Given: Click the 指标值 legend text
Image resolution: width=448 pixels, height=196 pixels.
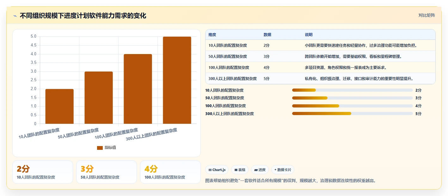Looking at the screenshot, I should pos(110,148).
